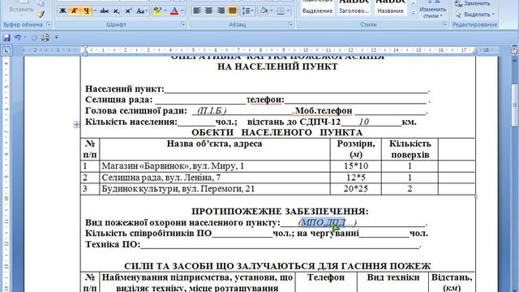This screenshot has width=519, height=292.
Task: Open Буфер обмена dialog launcher
Action: tap(49, 24)
